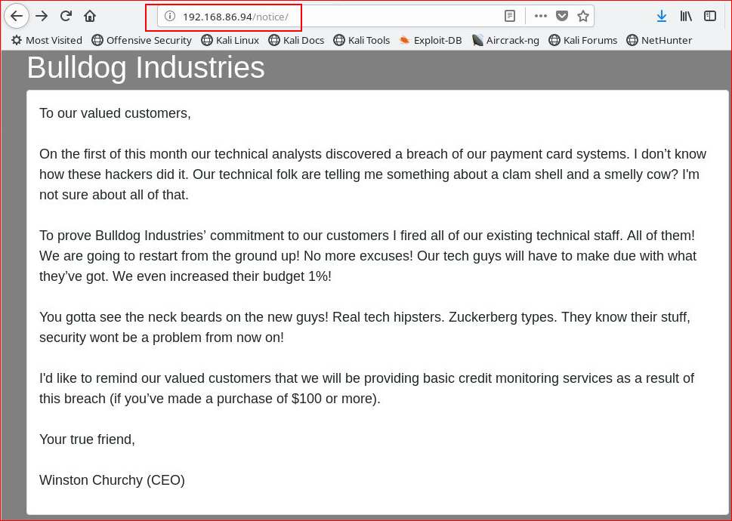Open the page actions three-dot menu
Screen dimensions: 732x521
pyautogui.click(x=541, y=17)
